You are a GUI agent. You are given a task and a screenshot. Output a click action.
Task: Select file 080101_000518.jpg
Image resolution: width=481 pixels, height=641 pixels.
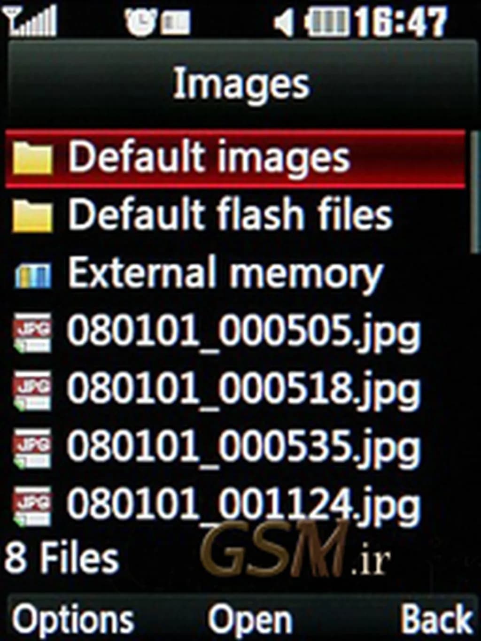(236, 390)
